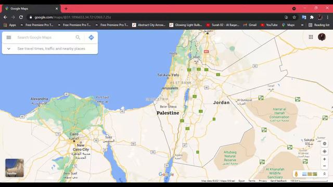333x187 pixels.
Task: Open the Gmail bookmark
Action: (250, 25)
